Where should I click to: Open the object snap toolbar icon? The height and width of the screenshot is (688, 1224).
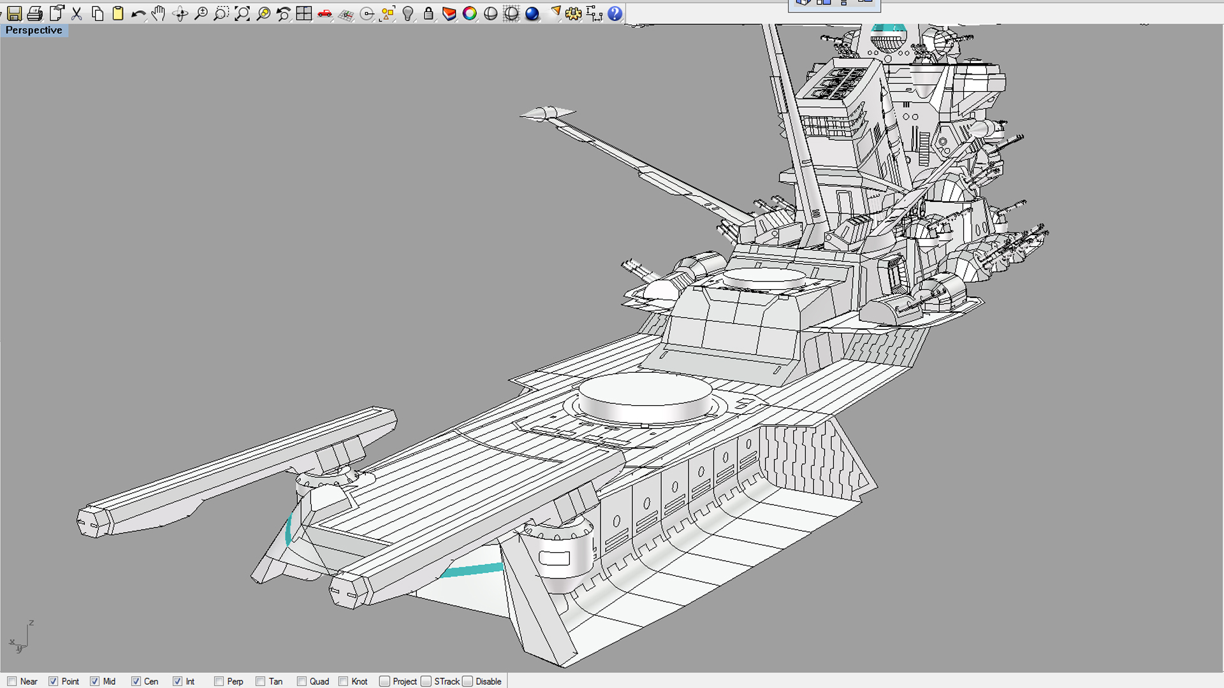point(367,13)
